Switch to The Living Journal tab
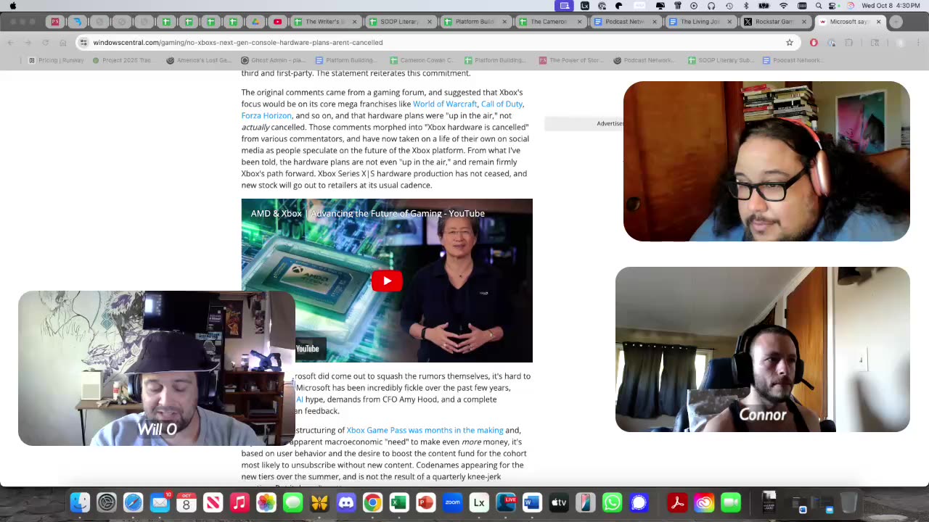The width and height of the screenshot is (929, 522). point(700,22)
